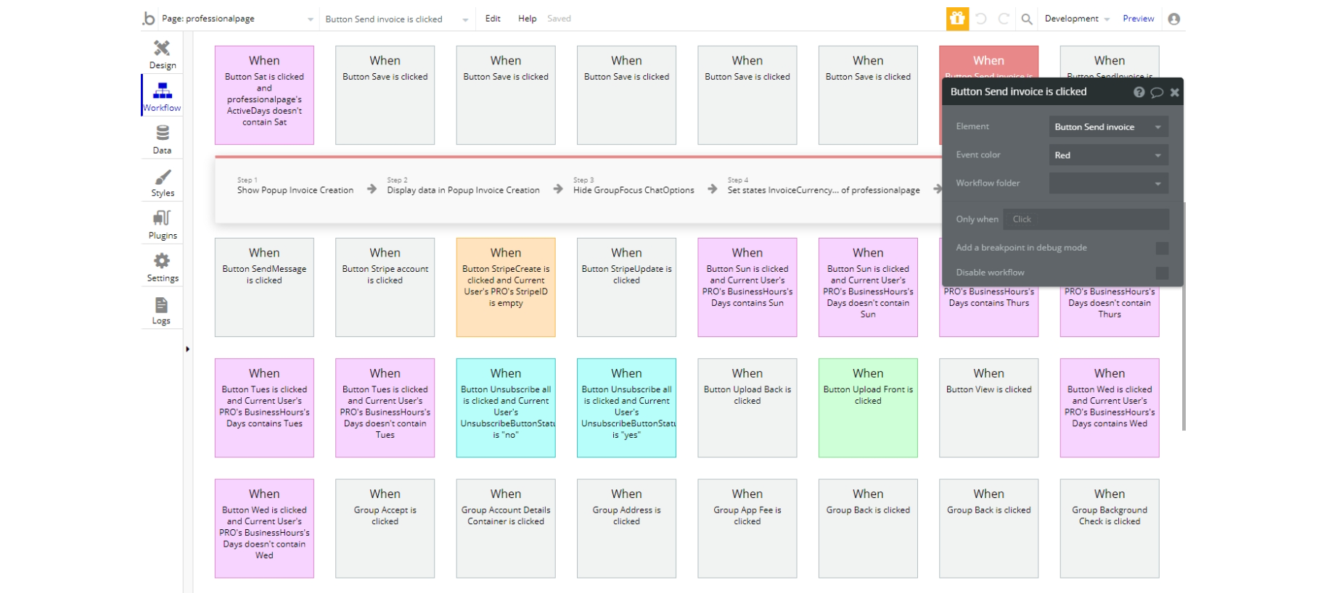The height and width of the screenshot is (593, 1328).
Task: Select Group Address is clicked event
Action: (626, 528)
